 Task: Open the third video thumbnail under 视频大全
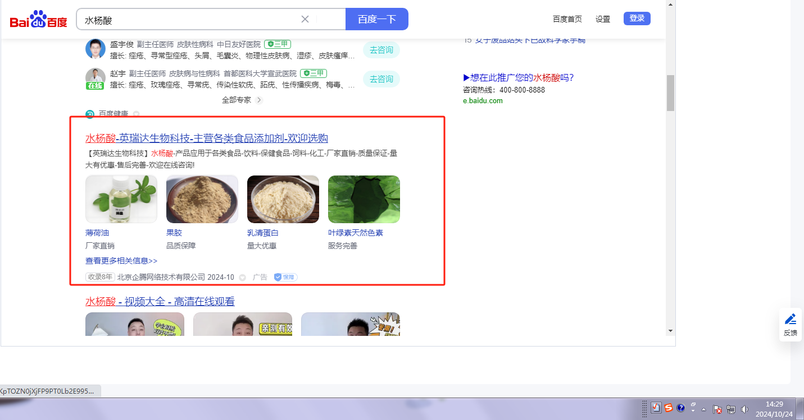351,324
